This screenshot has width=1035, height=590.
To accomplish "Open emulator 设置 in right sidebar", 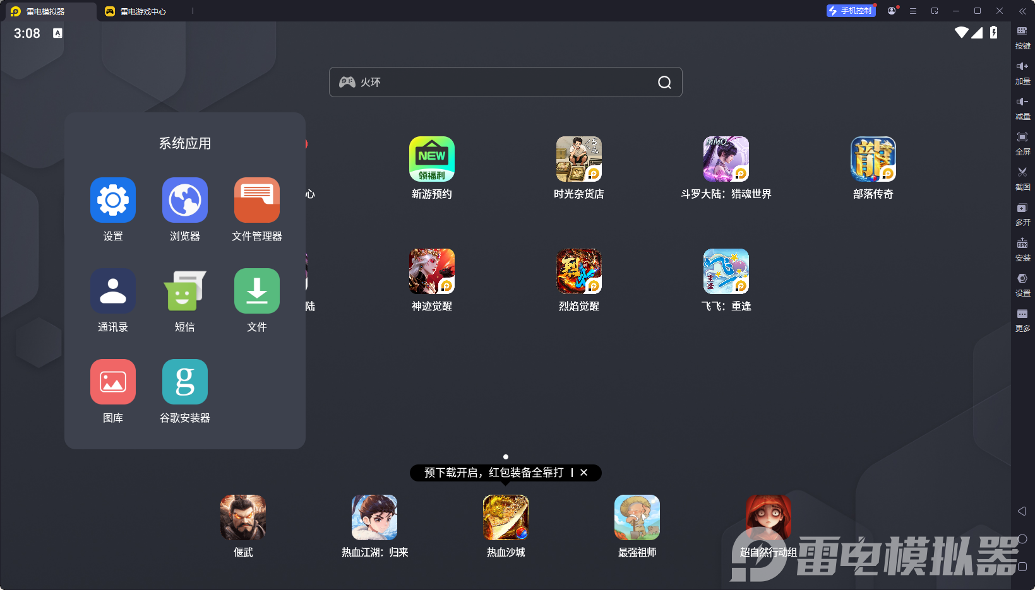I will [1022, 285].
